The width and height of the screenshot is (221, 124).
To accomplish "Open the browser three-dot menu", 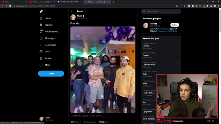I will pyautogui.click(x=219, y=6).
